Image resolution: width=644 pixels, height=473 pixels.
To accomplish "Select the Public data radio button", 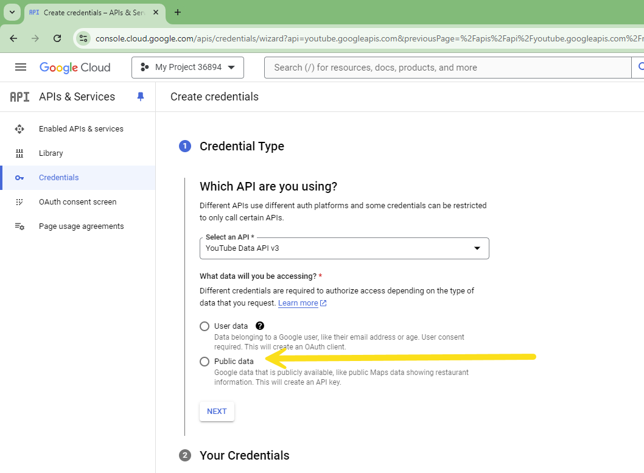I will 205,362.
